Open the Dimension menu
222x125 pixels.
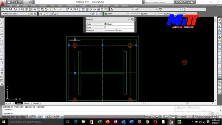(x=71, y=6)
